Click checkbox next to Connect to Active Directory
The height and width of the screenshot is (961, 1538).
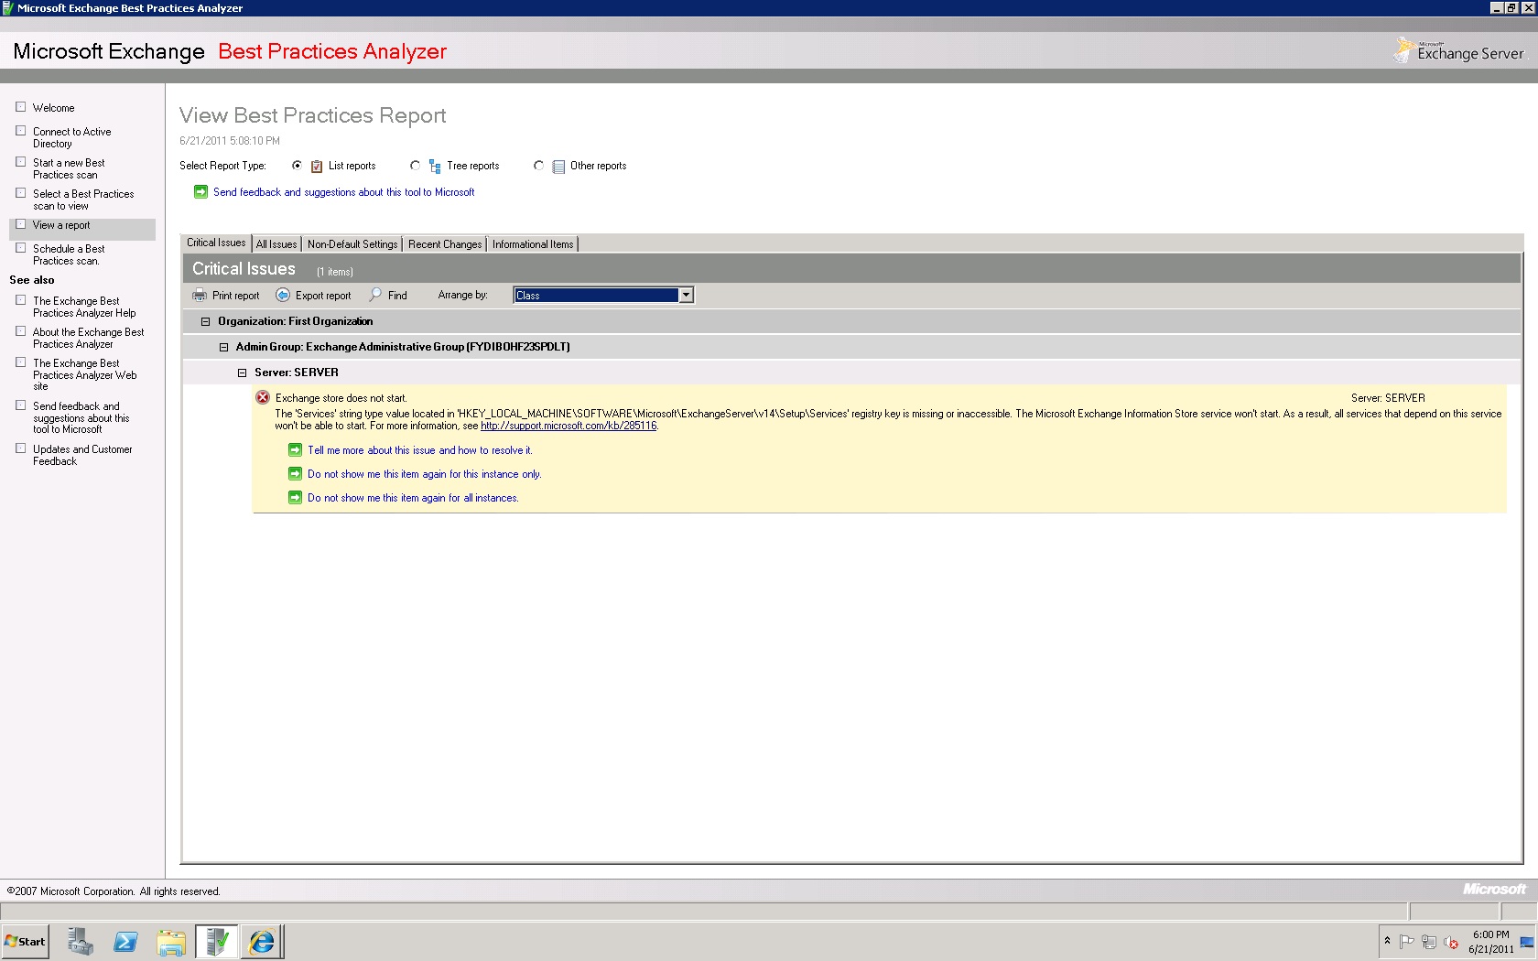[x=21, y=130]
